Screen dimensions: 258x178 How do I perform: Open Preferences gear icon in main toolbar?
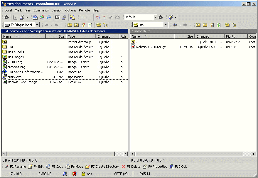pos(7,17)
